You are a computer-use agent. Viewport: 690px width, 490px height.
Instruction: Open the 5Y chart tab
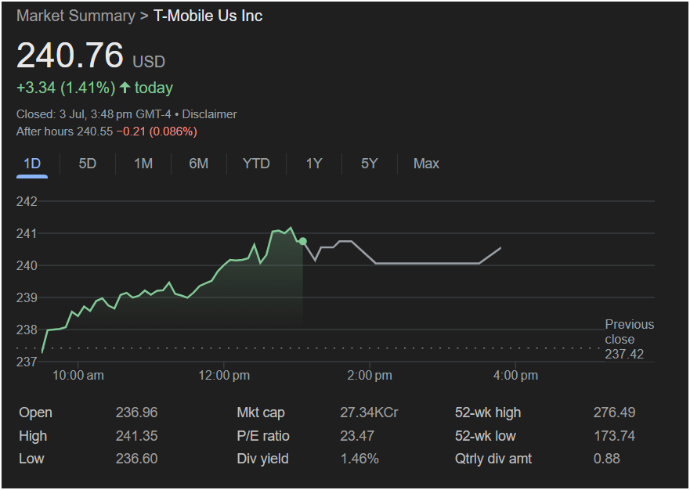coord(369,164)
